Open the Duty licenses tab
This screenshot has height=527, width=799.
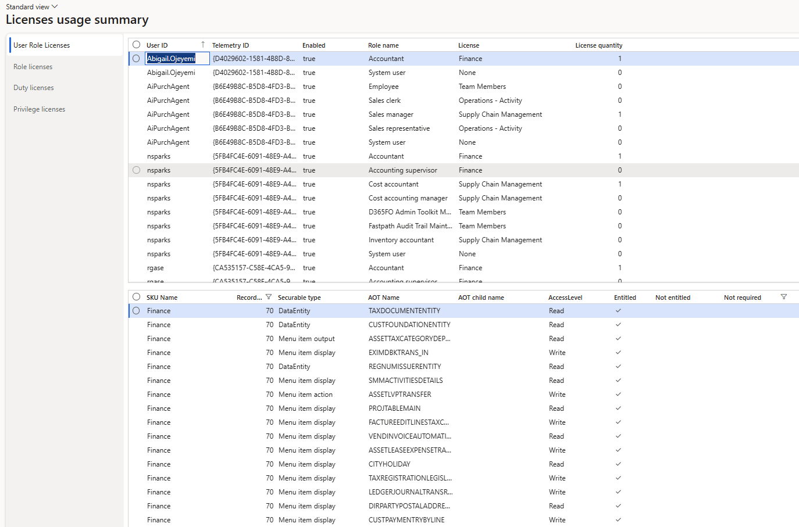(34, 88)
